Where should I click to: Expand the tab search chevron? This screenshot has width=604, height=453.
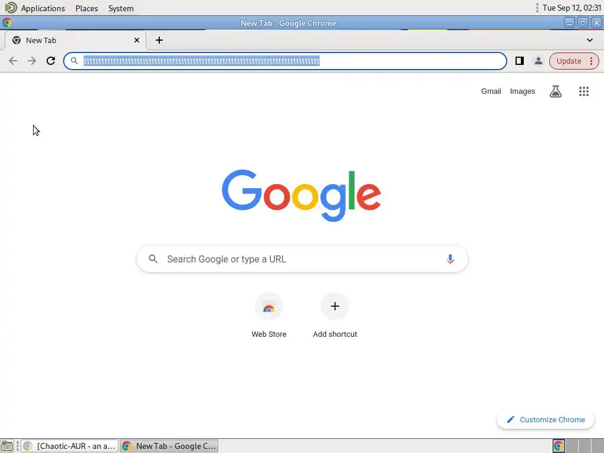tap(589, 40)
